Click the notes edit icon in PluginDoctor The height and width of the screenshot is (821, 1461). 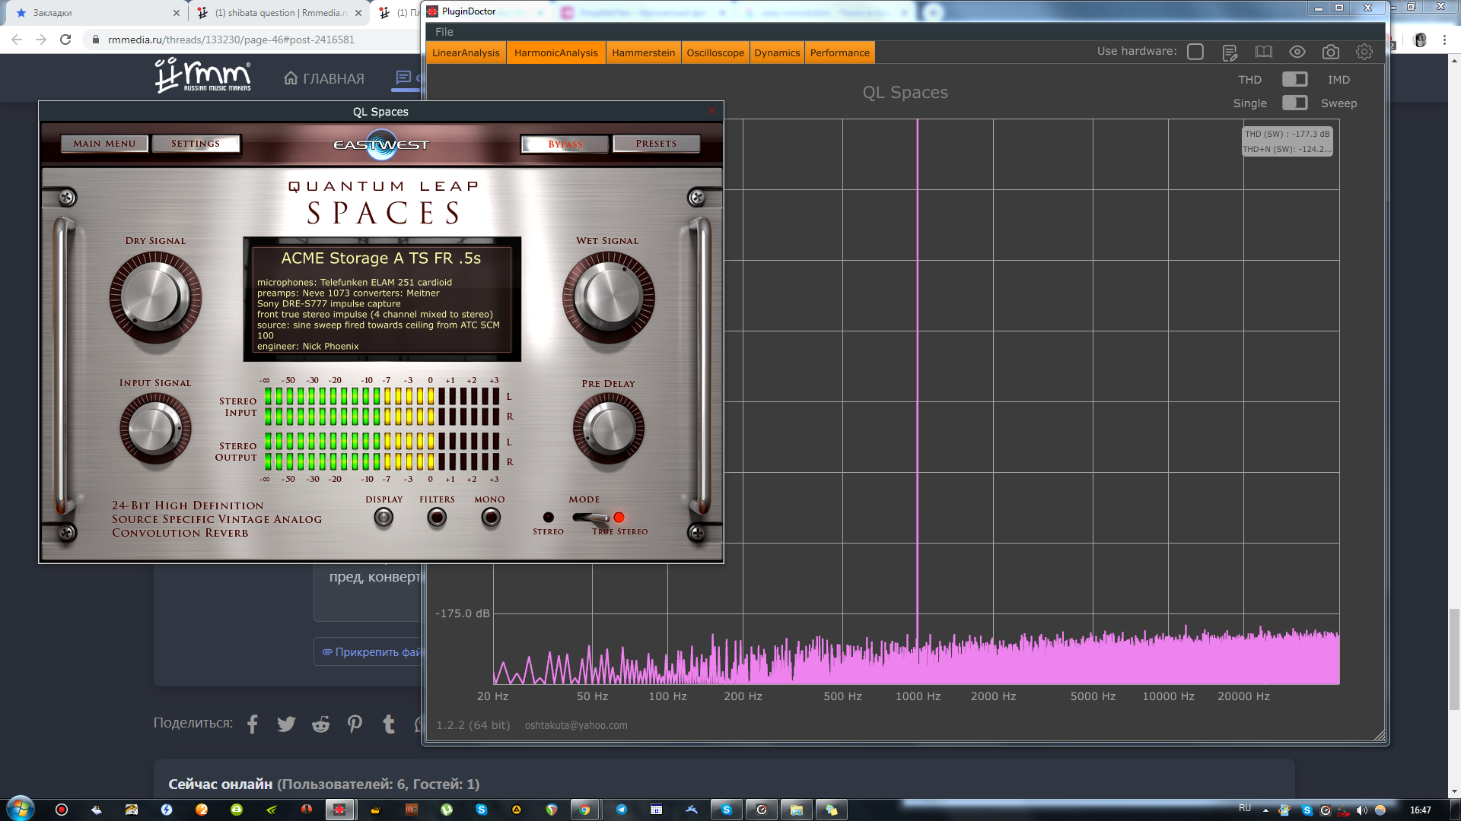coord(1230,52)
